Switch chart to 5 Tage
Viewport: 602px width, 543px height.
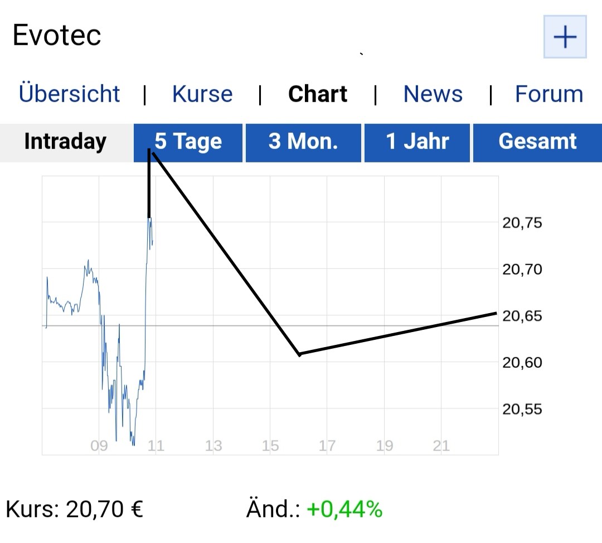tap(188, 142)
